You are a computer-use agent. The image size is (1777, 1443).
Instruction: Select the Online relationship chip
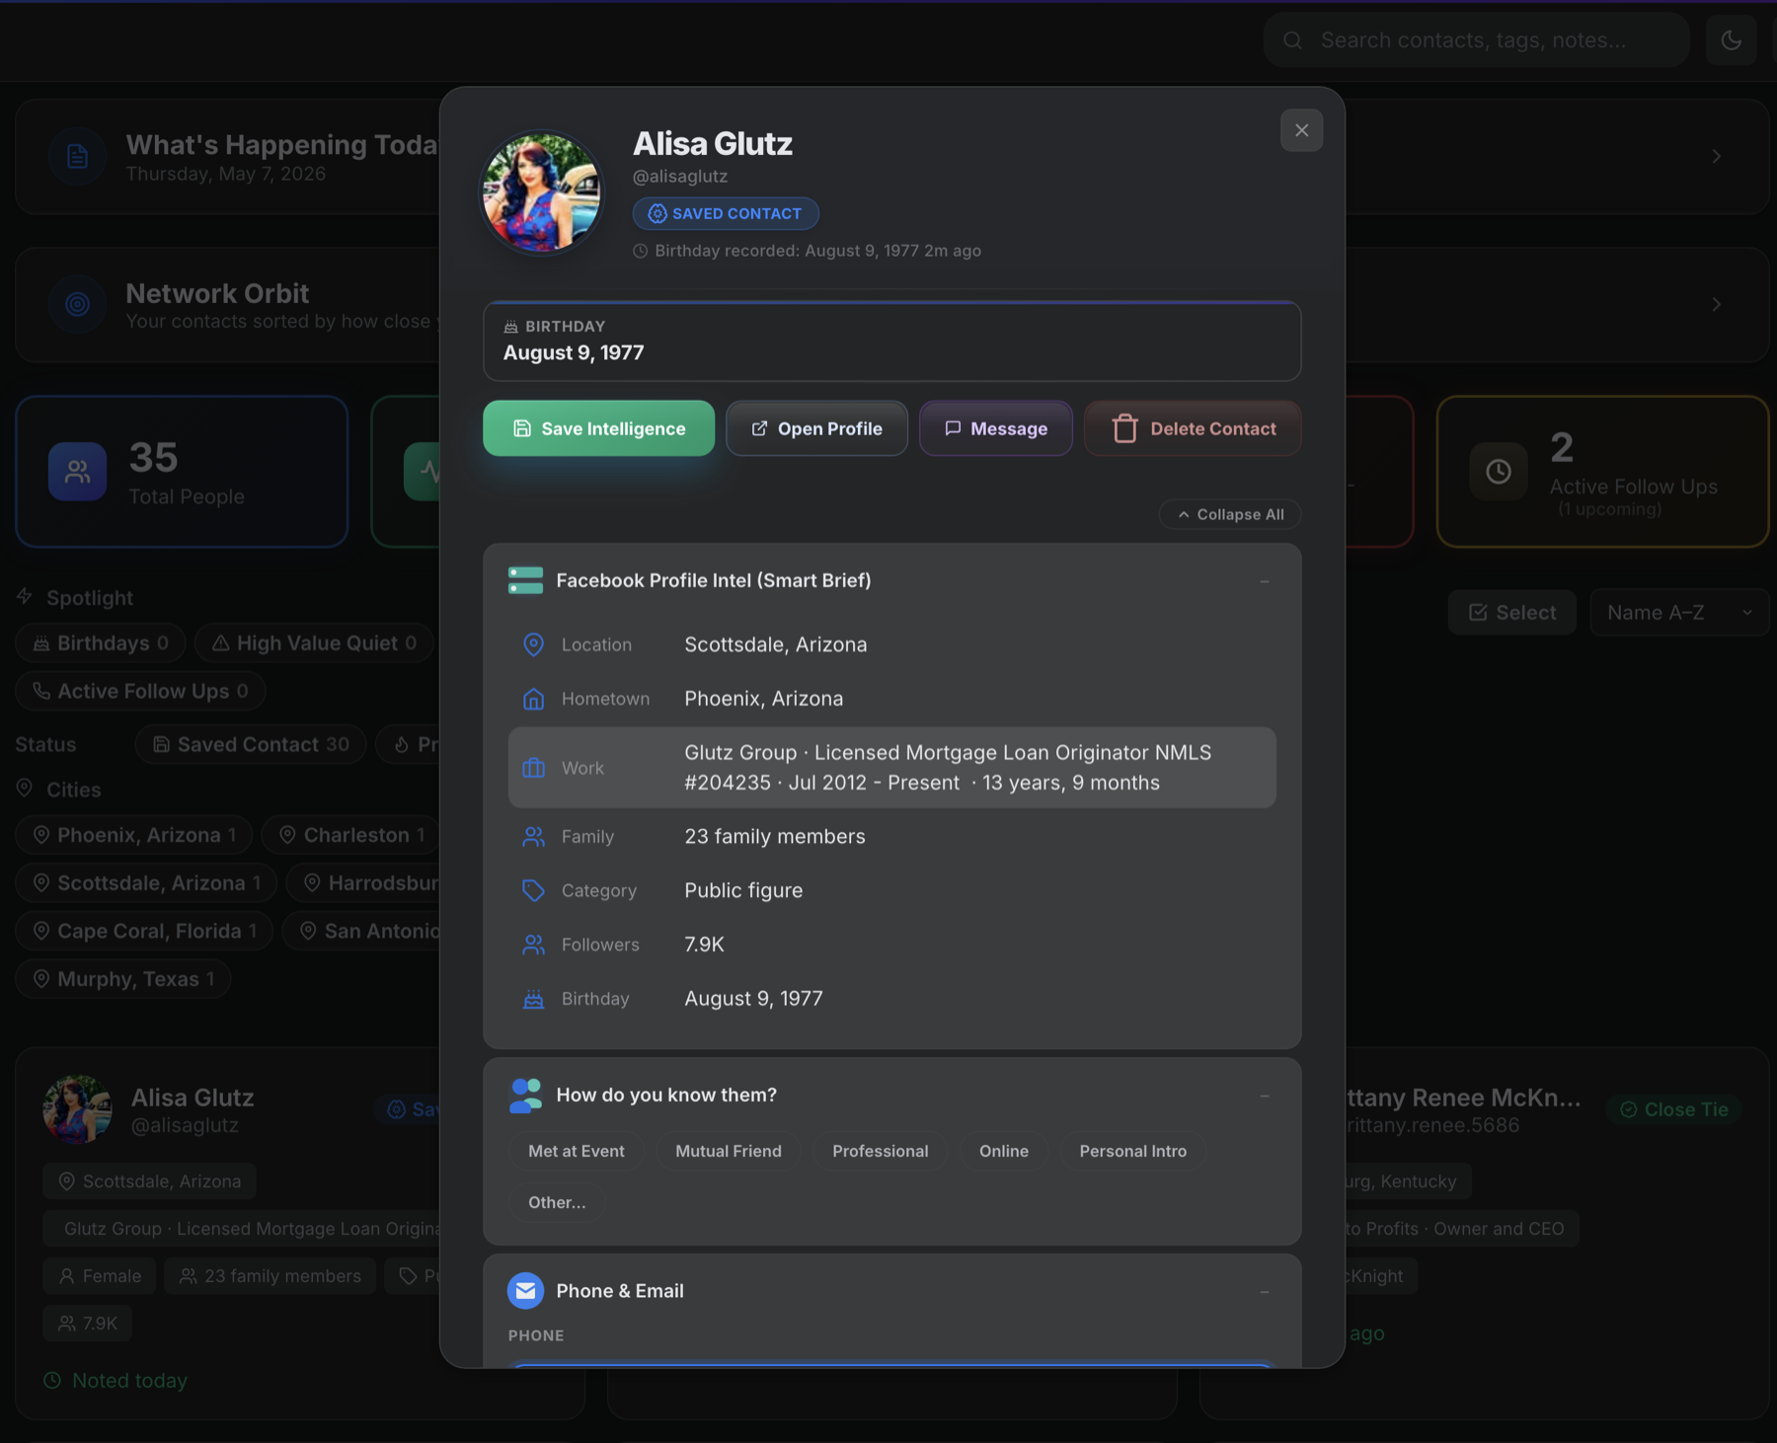pos(1003,1151)
